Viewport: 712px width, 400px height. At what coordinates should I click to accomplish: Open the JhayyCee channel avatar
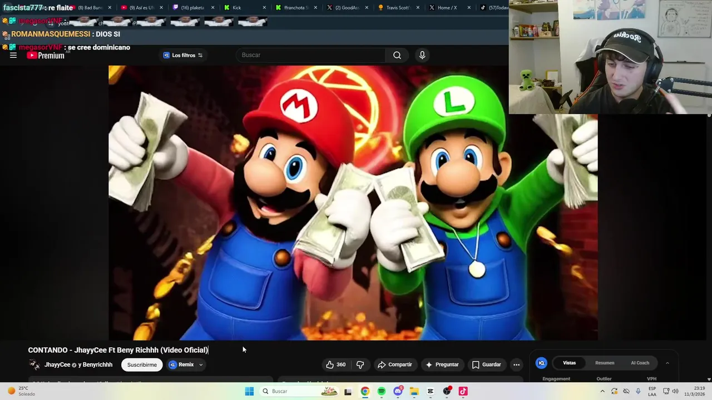coord(34,364)
